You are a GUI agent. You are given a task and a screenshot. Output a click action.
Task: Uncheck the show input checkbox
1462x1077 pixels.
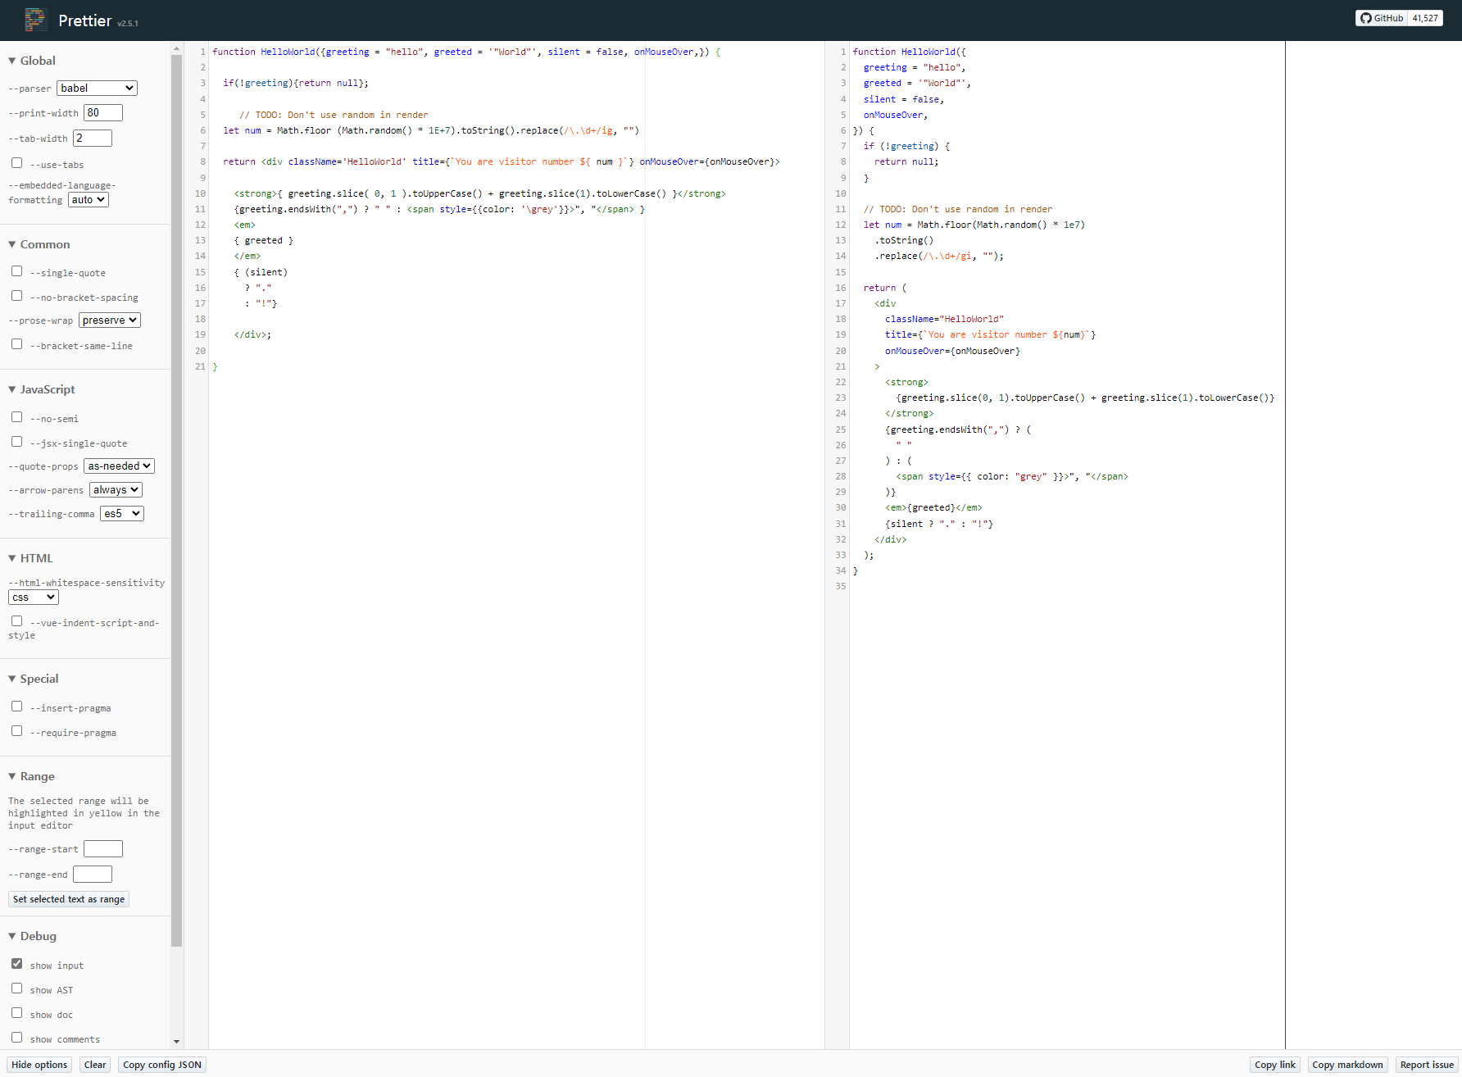point(16,964)
